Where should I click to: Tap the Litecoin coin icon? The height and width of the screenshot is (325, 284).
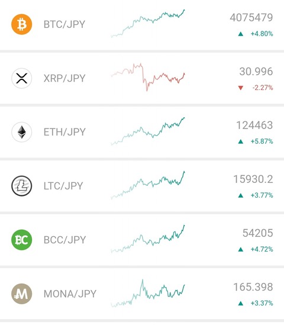click(21, 186)
